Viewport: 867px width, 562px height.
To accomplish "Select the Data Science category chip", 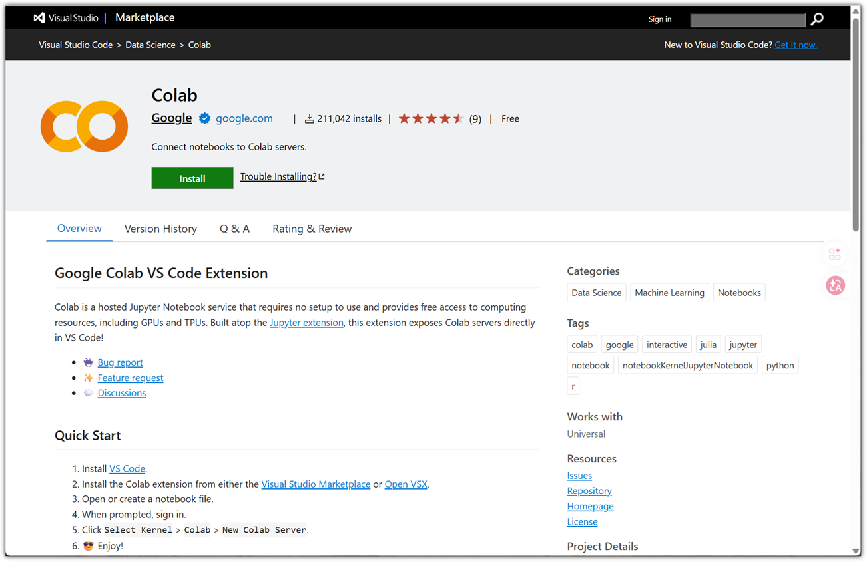I will tap(597, 293).
